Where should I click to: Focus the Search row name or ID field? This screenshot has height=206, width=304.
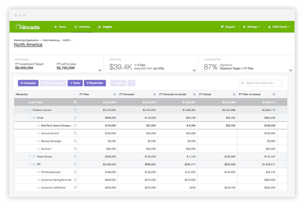260,83
